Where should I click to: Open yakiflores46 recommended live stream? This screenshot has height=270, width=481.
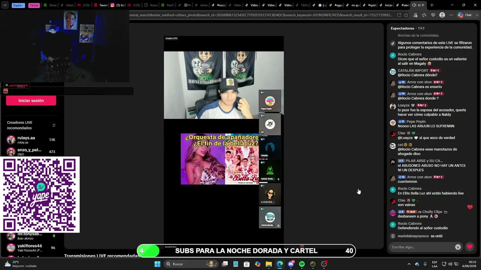[x=31, y=248]
